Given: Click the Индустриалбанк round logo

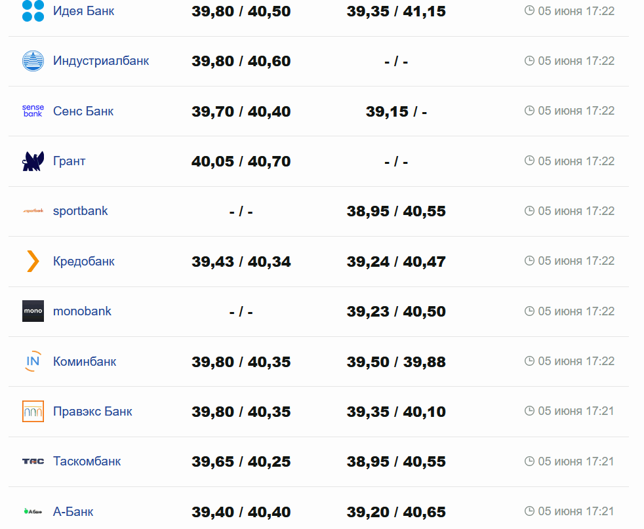Looking at the screenshot, I should click(x=33, y=61).
